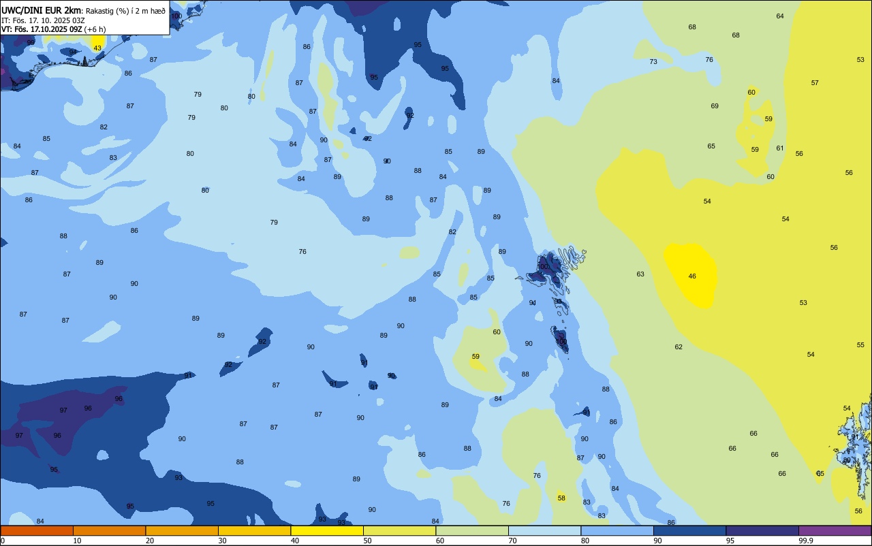This screenshot has height=546, width=872.
Task: Click the IT: Fös. 17. 10. 2025 03Z line
Action: [x=42, y=20]
